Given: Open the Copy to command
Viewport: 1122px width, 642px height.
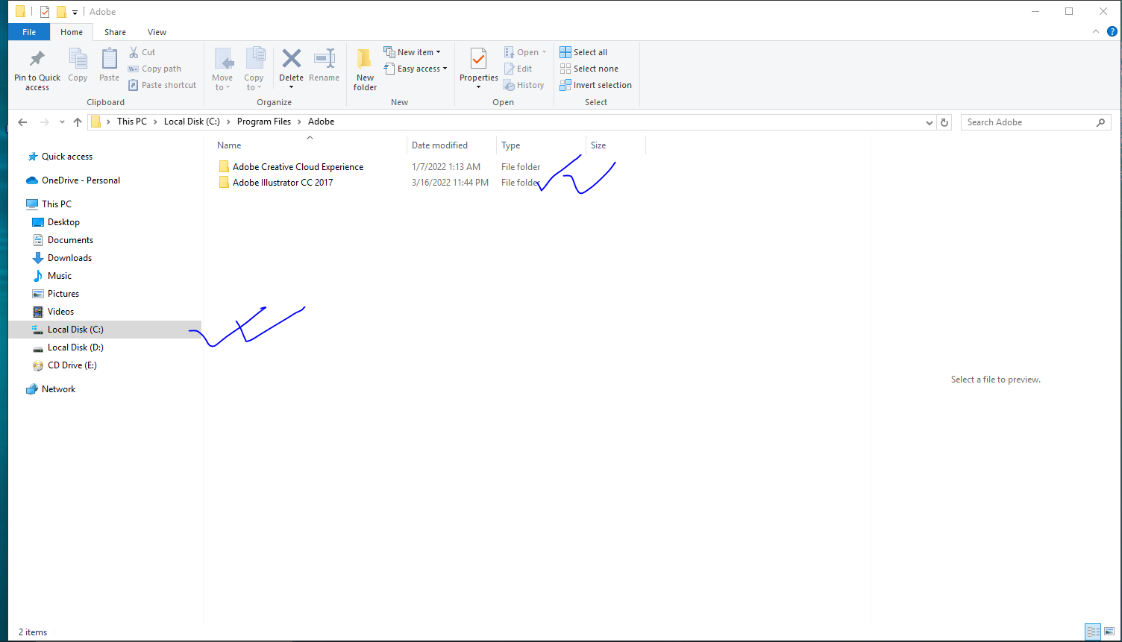Looking at the screenshot, I should pyautogui.click(x=254, y=69).
